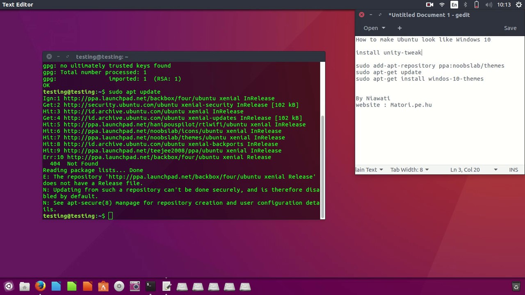Viewport: 525px width, 295px height.
Task: Open the session power gear menu
Action: tap(518, 5)
